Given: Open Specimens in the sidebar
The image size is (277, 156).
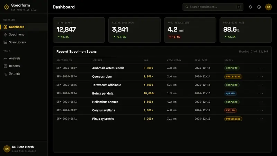Looking at the screenshot, I should pyautogui.click(x=24, y=34).
